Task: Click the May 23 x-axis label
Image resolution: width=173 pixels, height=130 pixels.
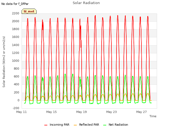Action: tap(111, 112)
